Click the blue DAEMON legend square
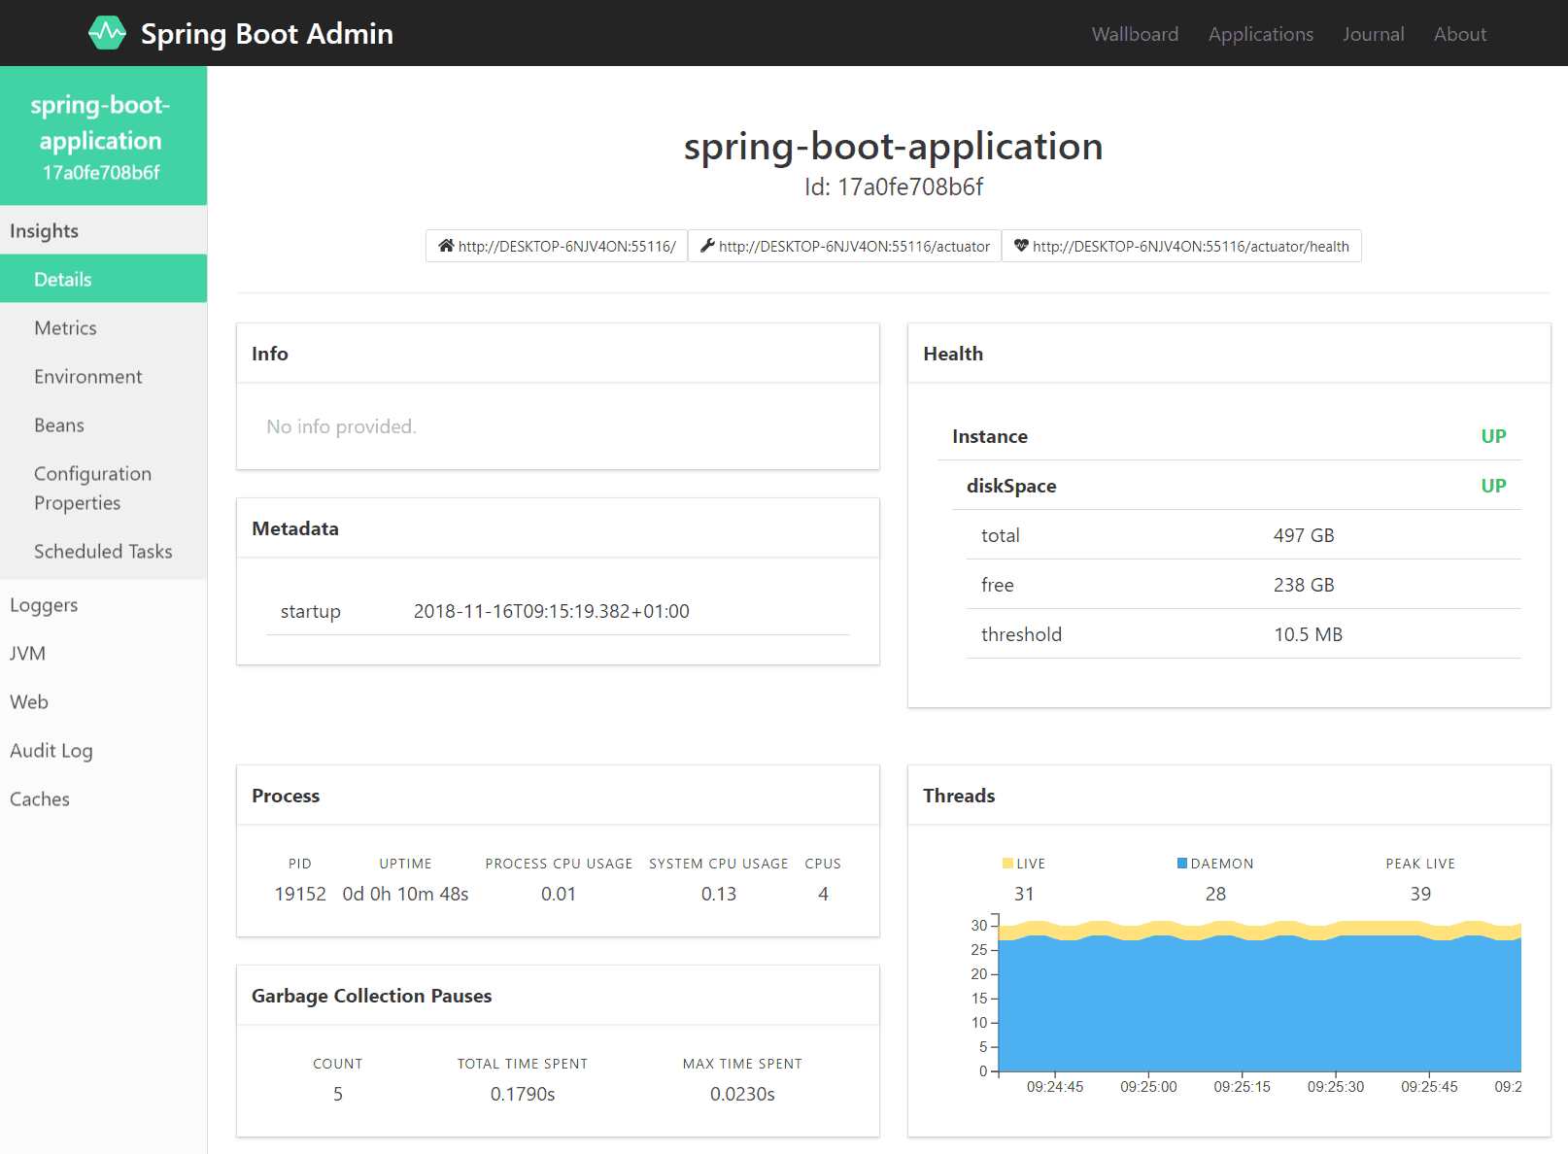Viewport: 1568px width, 1154px height. pyautogui.click(x=1181, y=864)
